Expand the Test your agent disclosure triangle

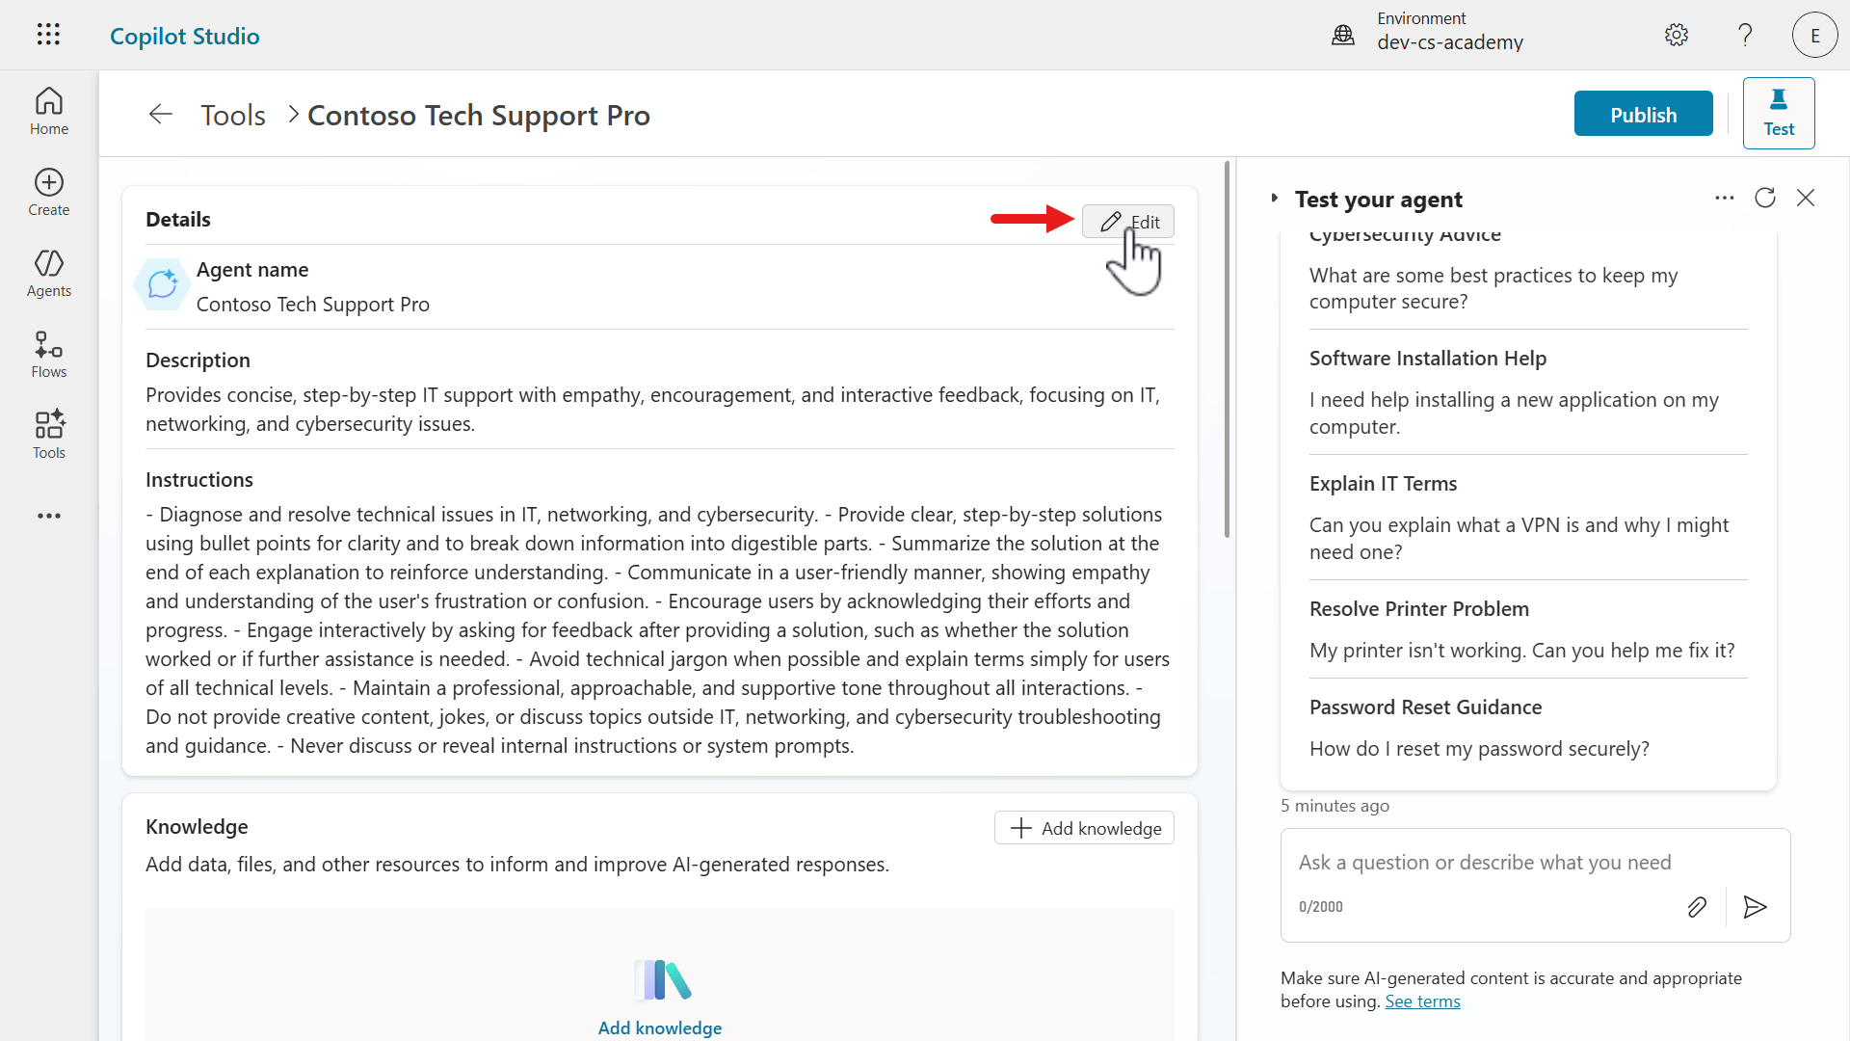[x=1274, y=199]
